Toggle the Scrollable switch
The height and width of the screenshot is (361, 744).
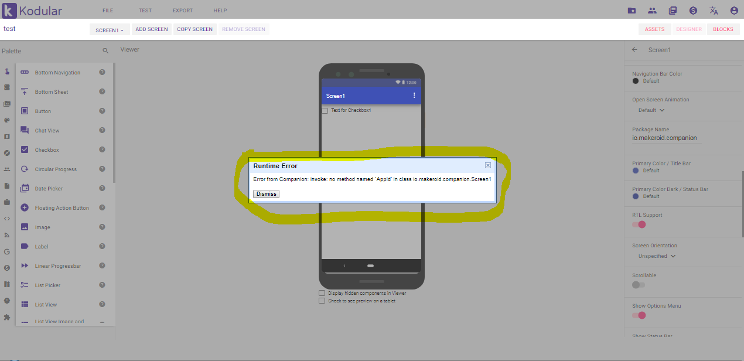[639, 285]
